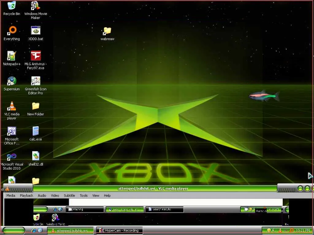
Task: Open the VLC Tools menu
Action: coord(83,196)
